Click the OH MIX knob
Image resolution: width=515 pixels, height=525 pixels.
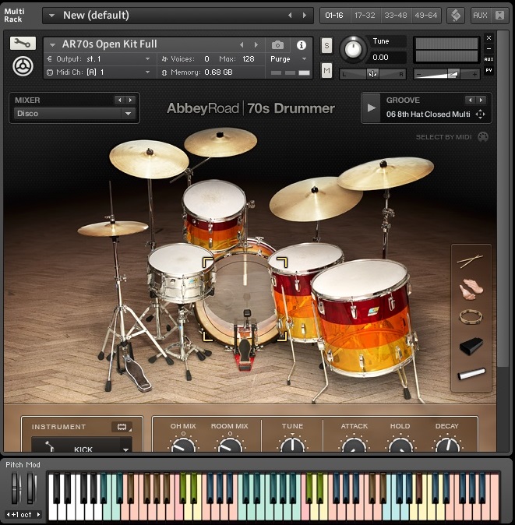click(183, 444)
